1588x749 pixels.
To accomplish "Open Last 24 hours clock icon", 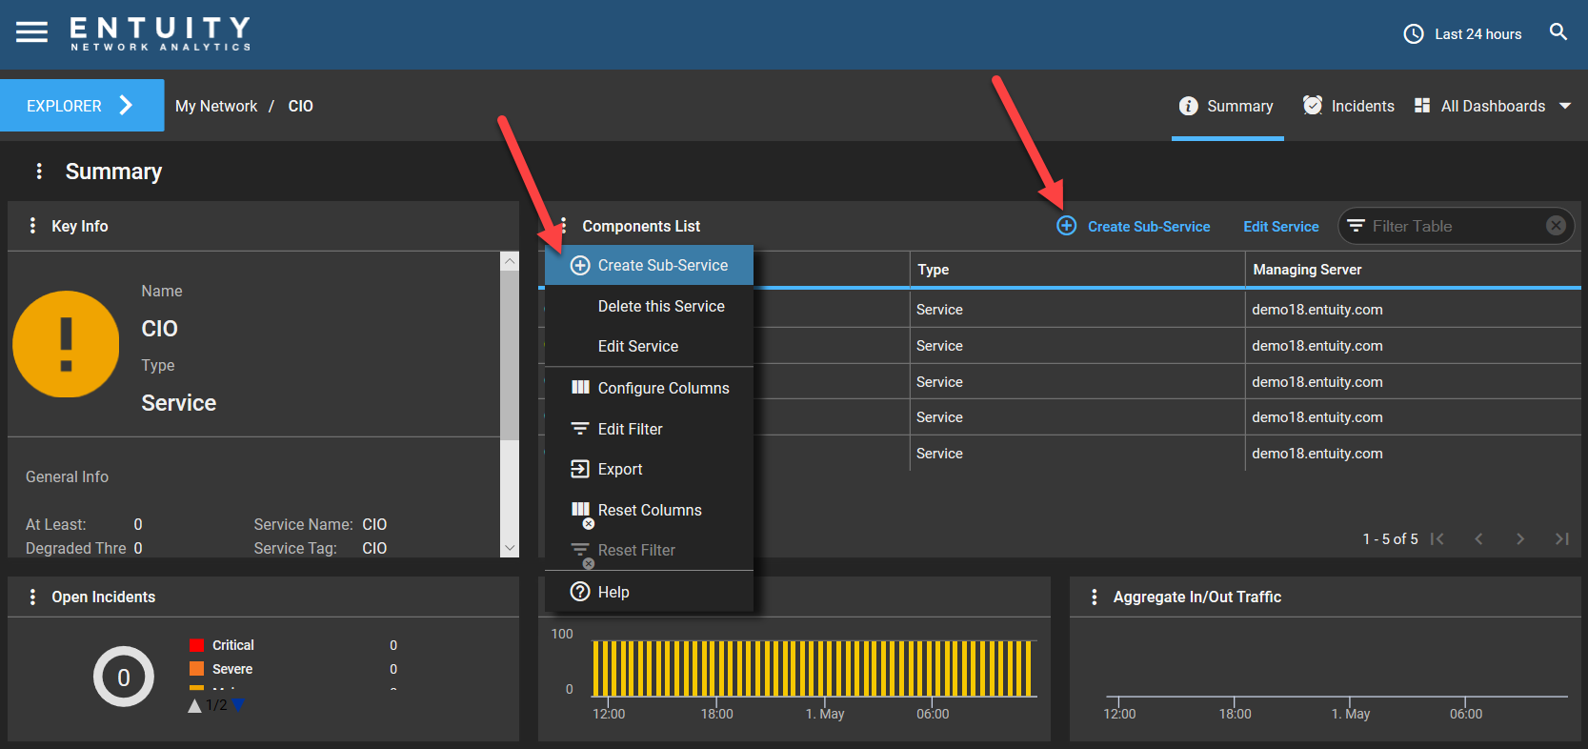I will [x=1414, y=34].
